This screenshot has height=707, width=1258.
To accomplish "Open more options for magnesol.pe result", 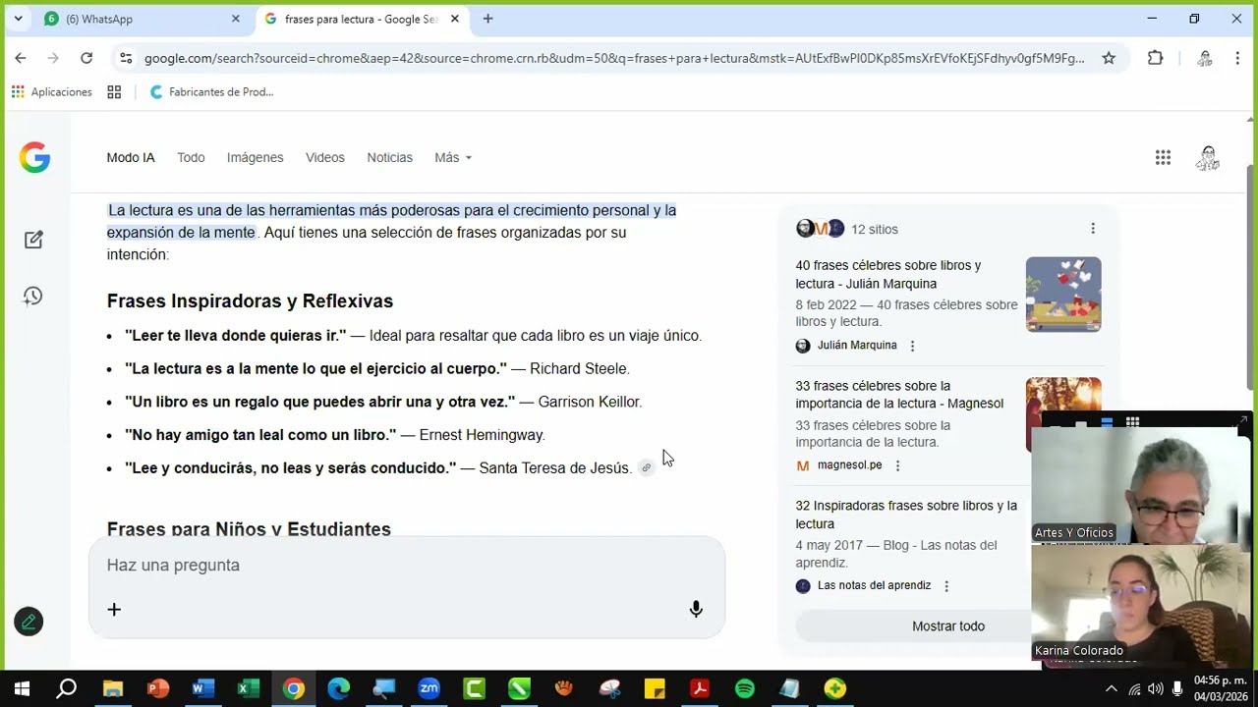I will [897, 465].
